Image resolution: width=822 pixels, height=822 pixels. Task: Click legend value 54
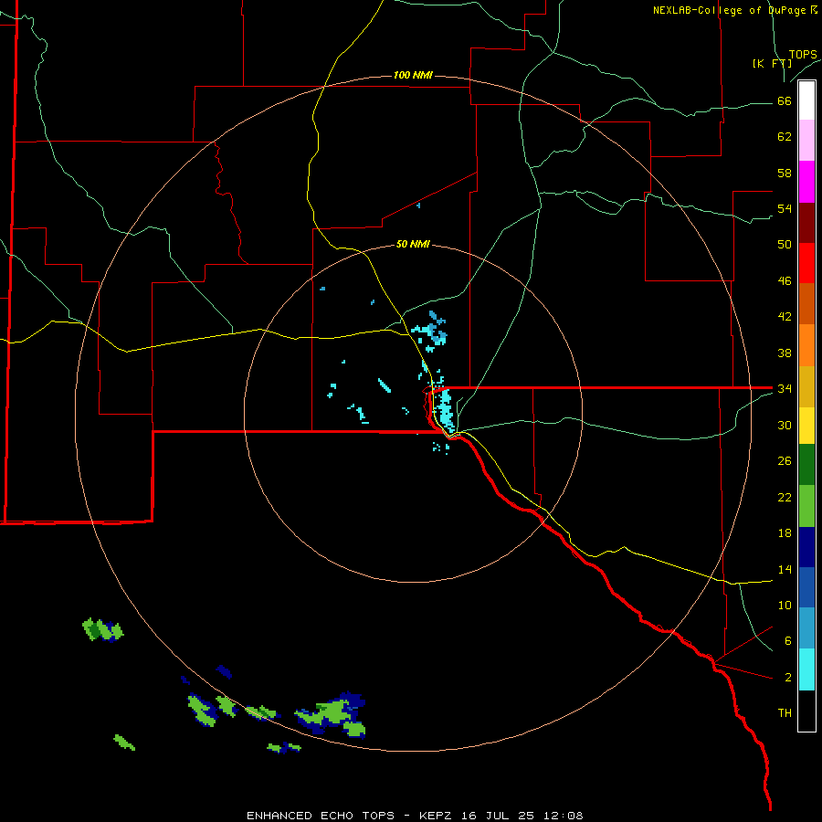coord(785,208)
